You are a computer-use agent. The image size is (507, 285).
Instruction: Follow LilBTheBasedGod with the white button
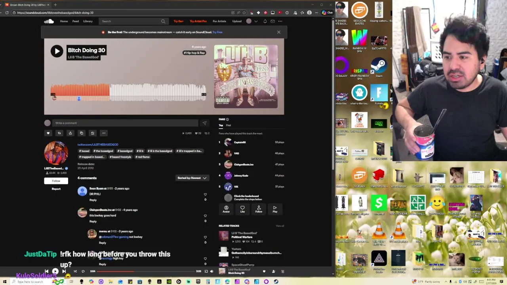[56, 181]
